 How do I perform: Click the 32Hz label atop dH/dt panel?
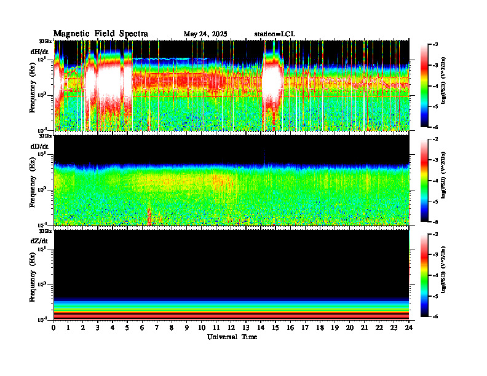click(x=46, y=41)
